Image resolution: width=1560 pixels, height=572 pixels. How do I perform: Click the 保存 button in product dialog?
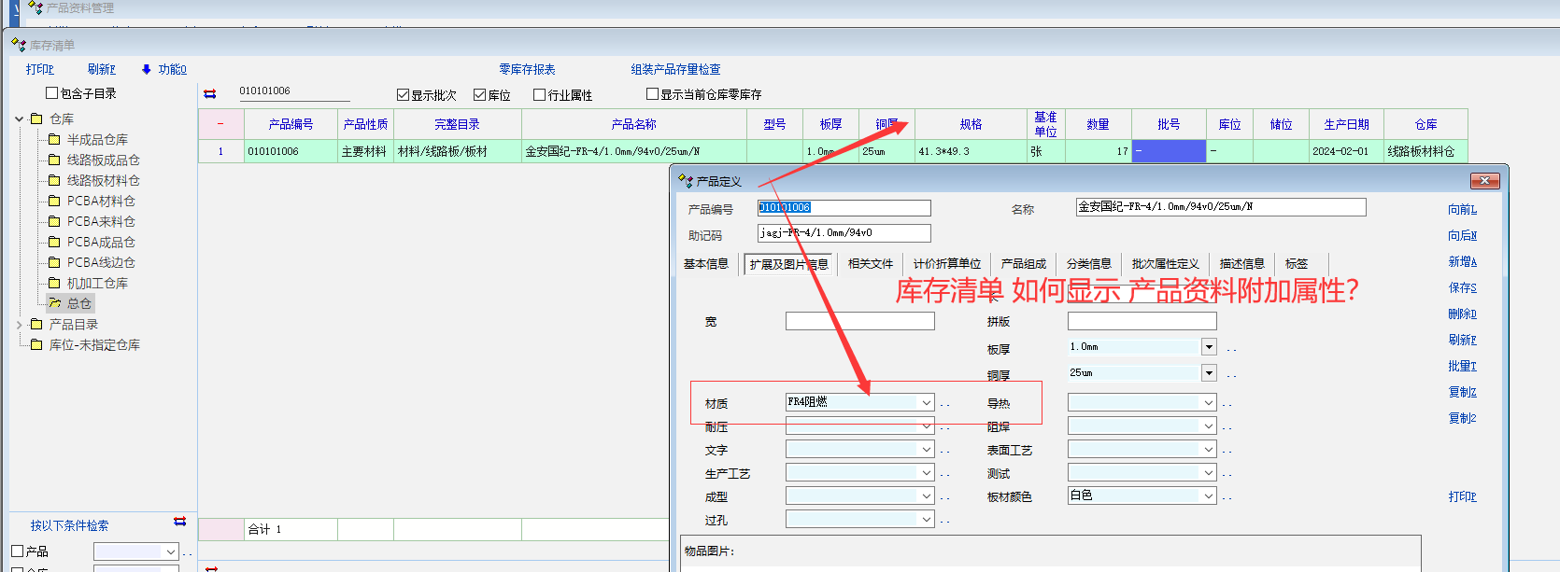(x=1462, y=288)
